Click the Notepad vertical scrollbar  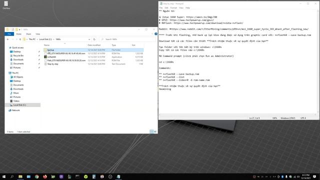(318, 61)
